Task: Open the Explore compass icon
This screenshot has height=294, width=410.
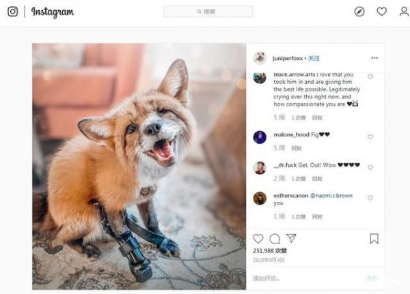Action: click(x=359, y=12)
